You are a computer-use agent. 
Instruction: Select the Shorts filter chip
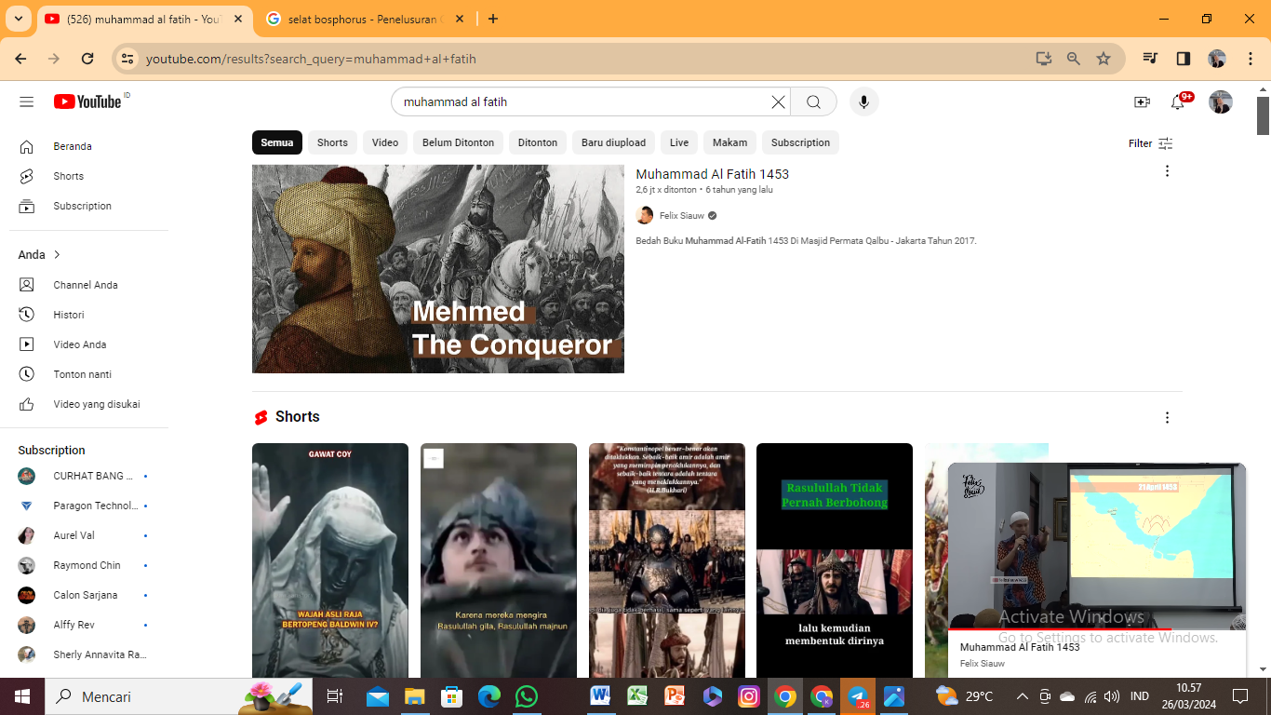coord(332,142)
